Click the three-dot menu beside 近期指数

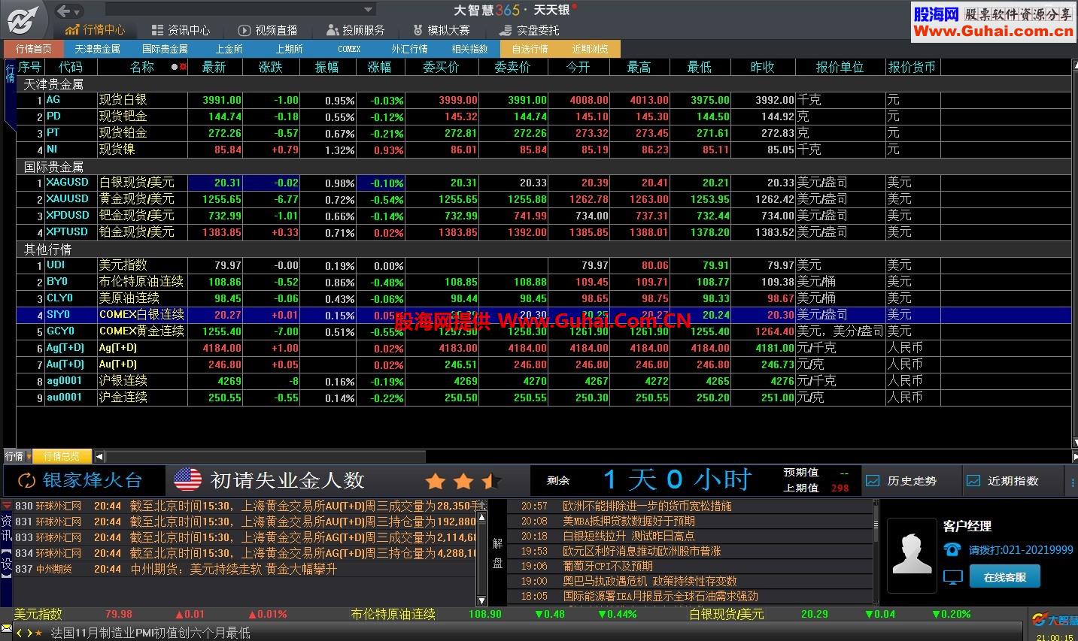click(x=1072, y=481)
